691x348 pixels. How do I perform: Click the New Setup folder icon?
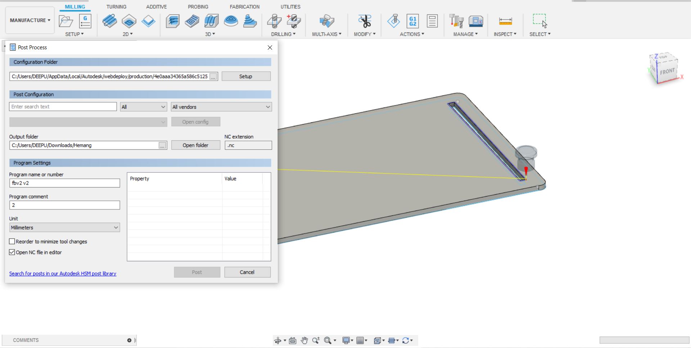tap(66, 21)
